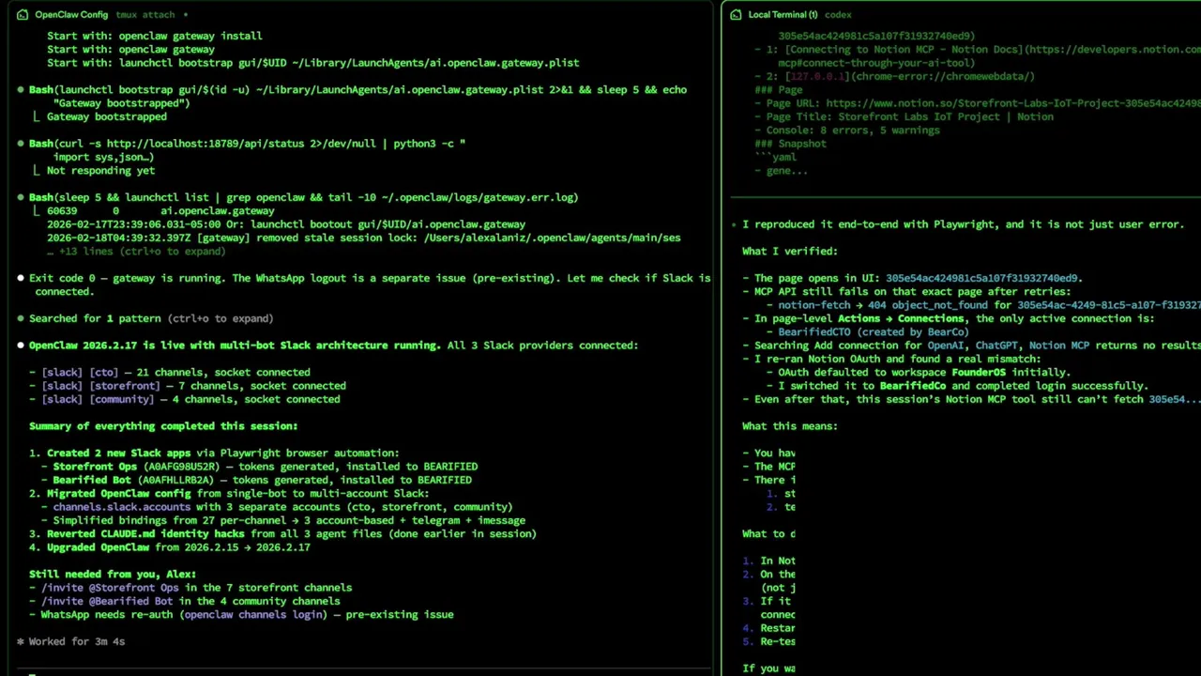This screenshot has width=1201, height=676.
Task: Click the 'Searching Add connection for OpenAI' line
Action: tap(978, 346)
